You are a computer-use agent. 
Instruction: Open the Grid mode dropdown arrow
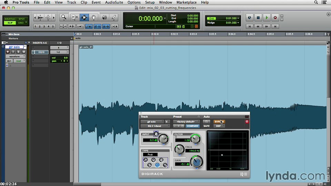point(26,23)
